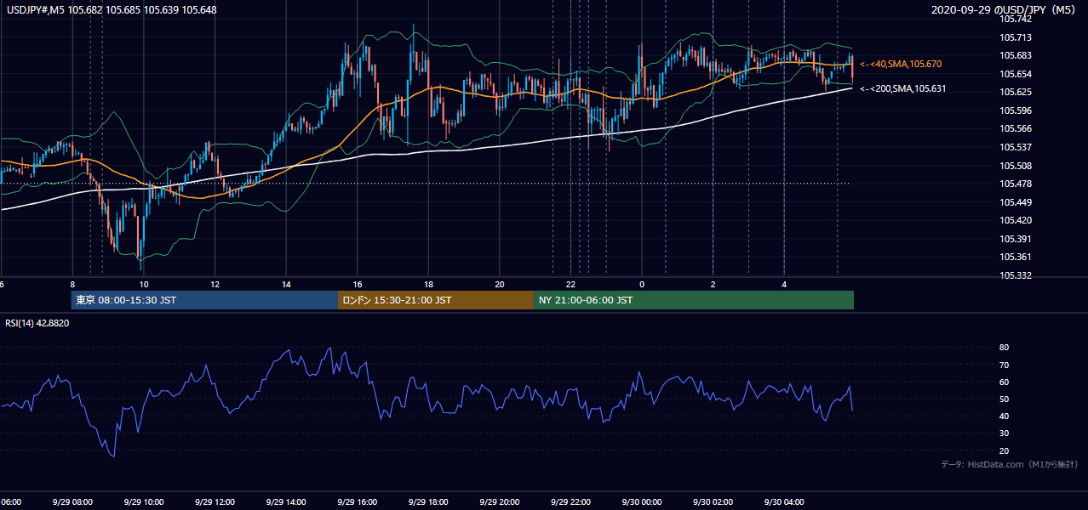Click RSI axis level 80
This screenshot has width=1088, height=510.
pos(1005,348)
